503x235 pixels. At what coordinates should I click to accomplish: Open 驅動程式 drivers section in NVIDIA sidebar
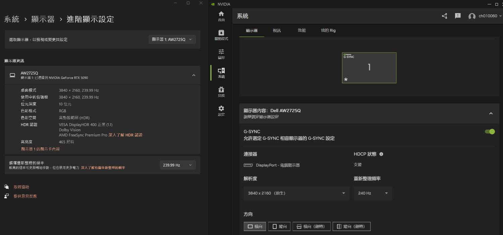point(221,35)
